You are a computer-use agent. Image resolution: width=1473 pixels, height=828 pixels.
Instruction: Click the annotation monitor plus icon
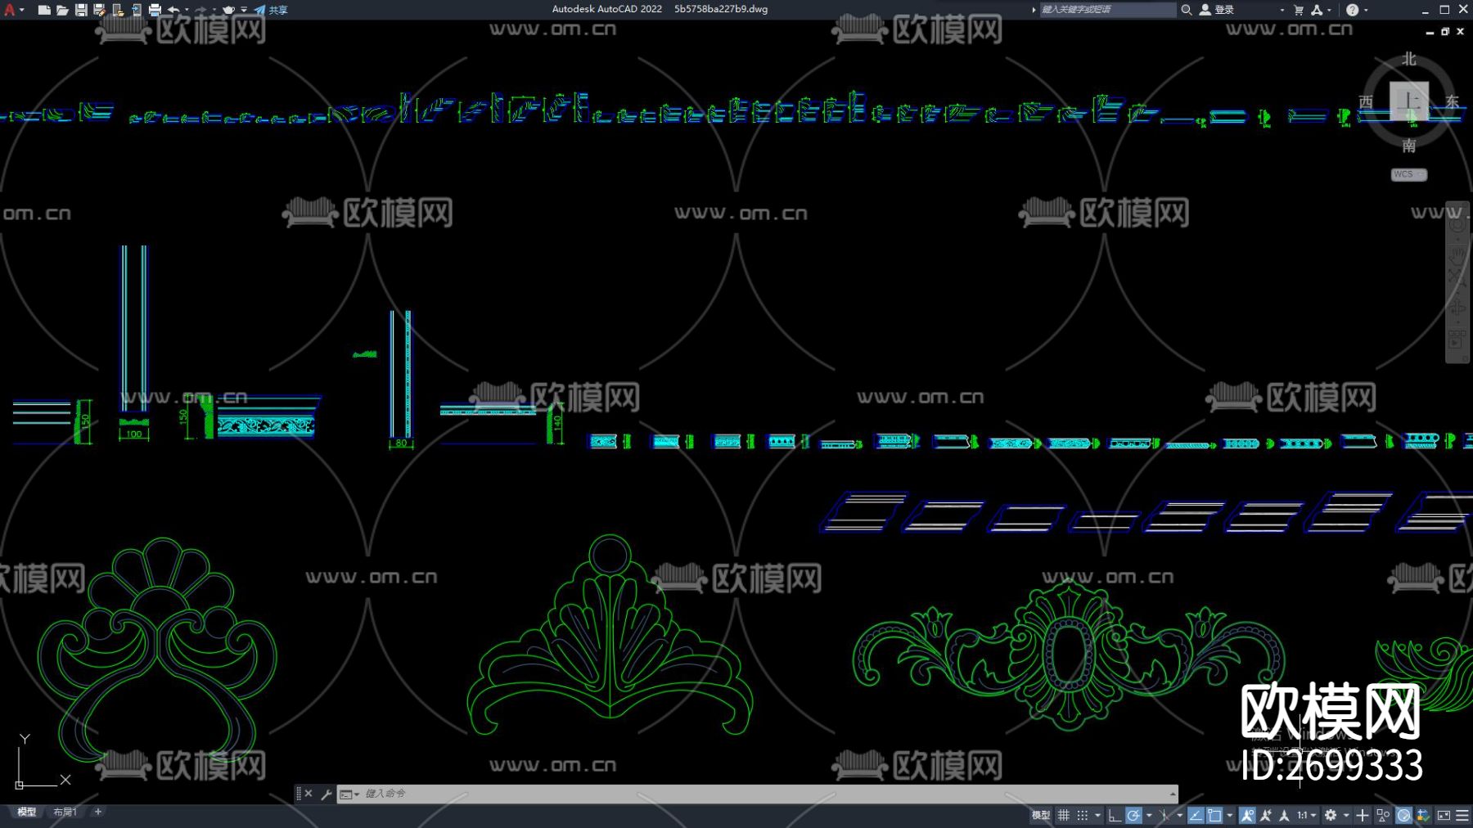pyautogui.click(x=1363, y=815)
